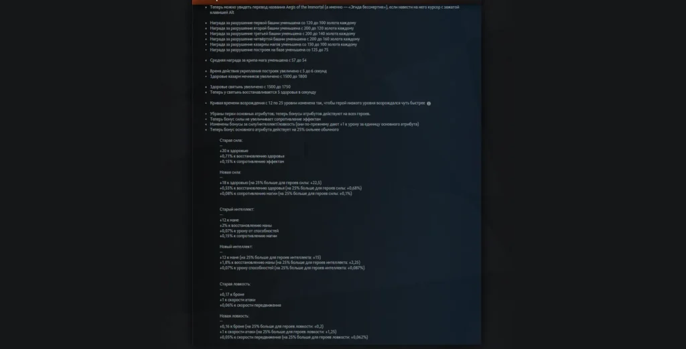
Task: Click the primary attribute 25% stronger bonus line
Action: tap(274, 129)
